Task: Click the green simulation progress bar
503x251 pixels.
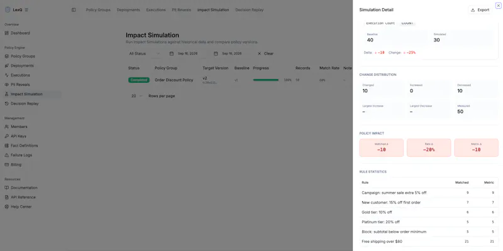Action: (x=265, y=80)
